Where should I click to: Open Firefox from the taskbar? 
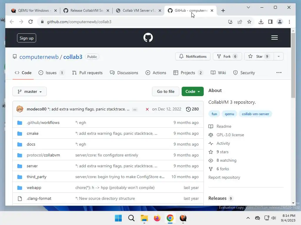point(157,218)
